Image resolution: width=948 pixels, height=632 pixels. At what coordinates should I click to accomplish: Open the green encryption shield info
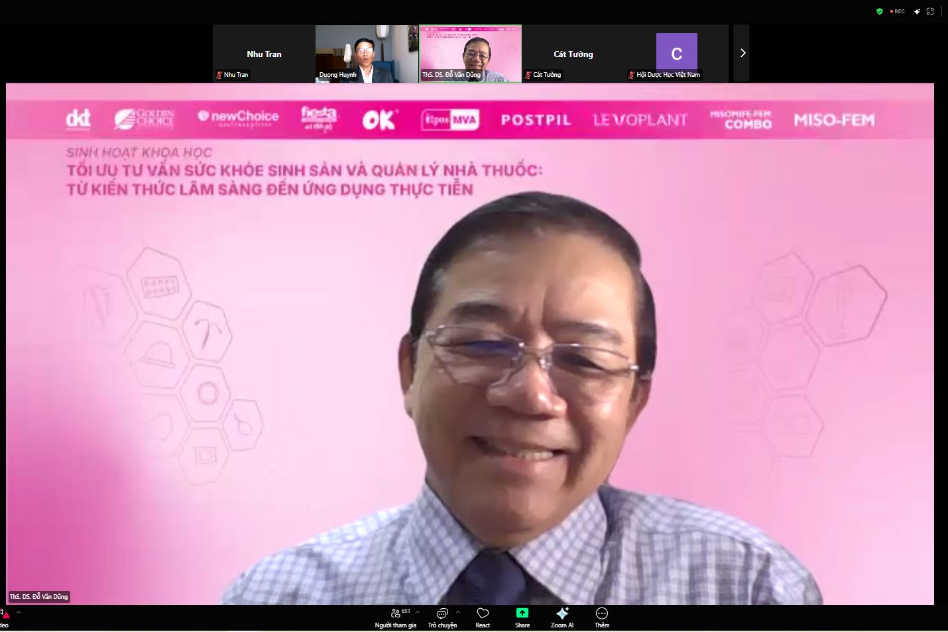(x=880, y=11)
